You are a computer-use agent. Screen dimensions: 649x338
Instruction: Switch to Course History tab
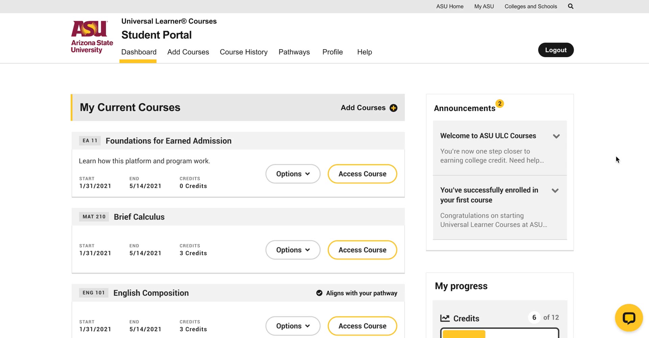244,52
